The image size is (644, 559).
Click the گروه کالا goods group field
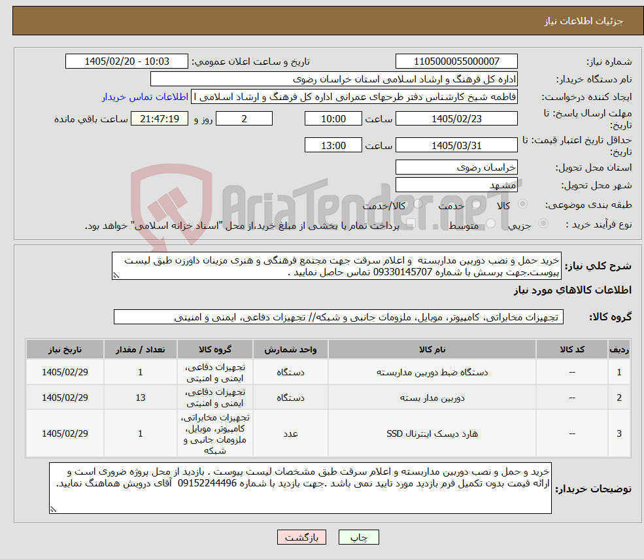(339, 317)
